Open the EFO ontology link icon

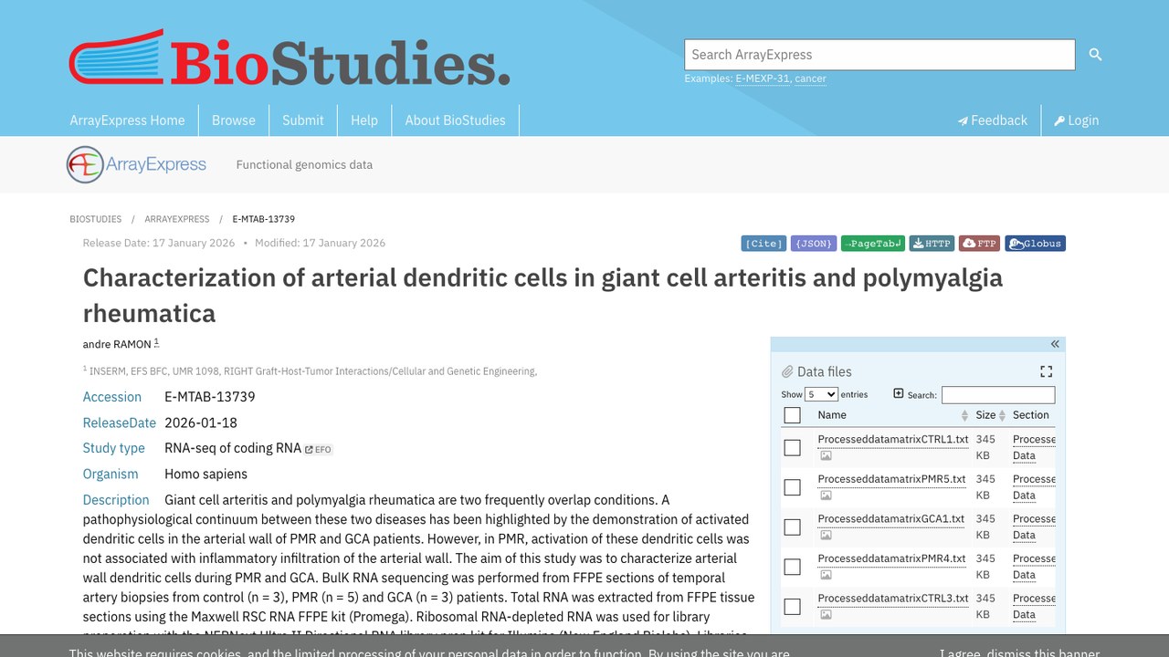pos(319,449)
